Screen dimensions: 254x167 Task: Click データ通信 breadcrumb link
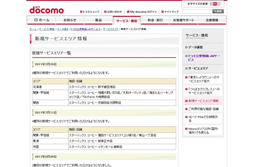click(63, 29)
